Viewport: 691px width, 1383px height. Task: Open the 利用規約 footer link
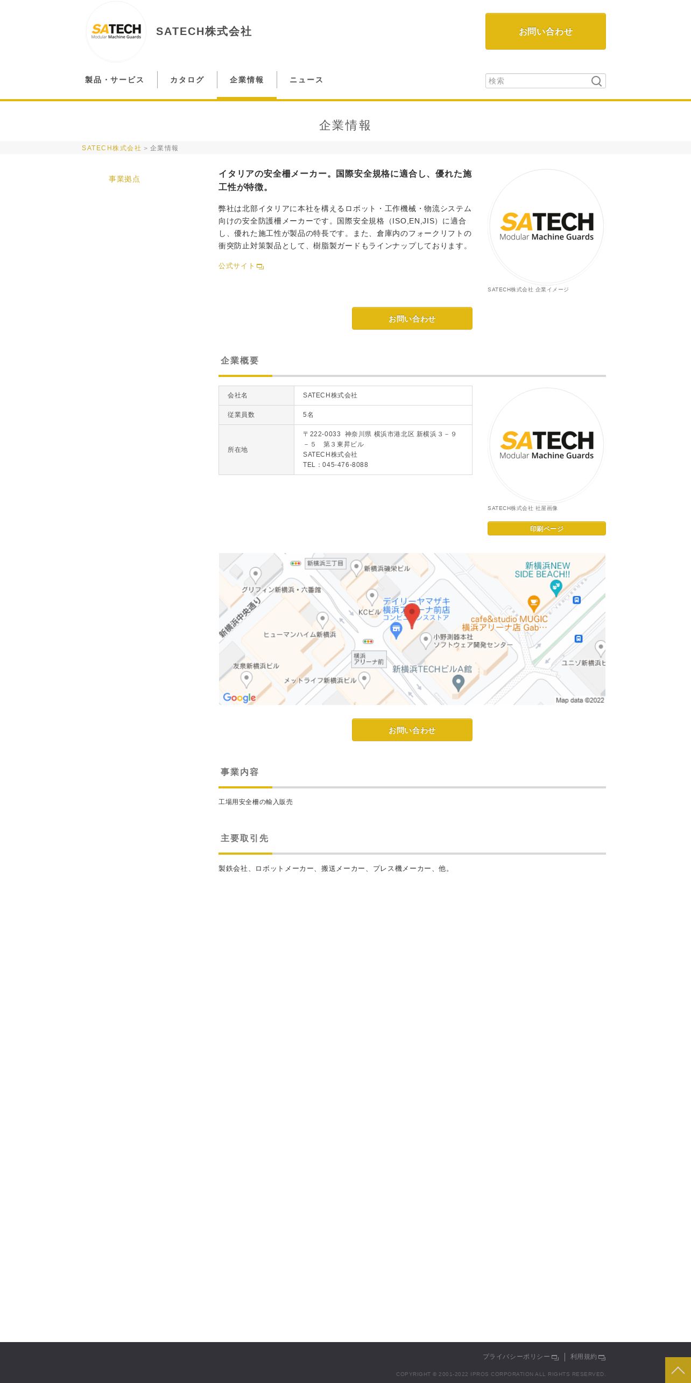588,1357
